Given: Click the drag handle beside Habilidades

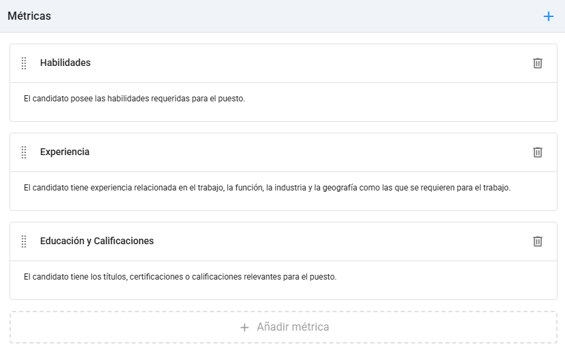Looking at the screenshot, I should click(x=24, y=63).
